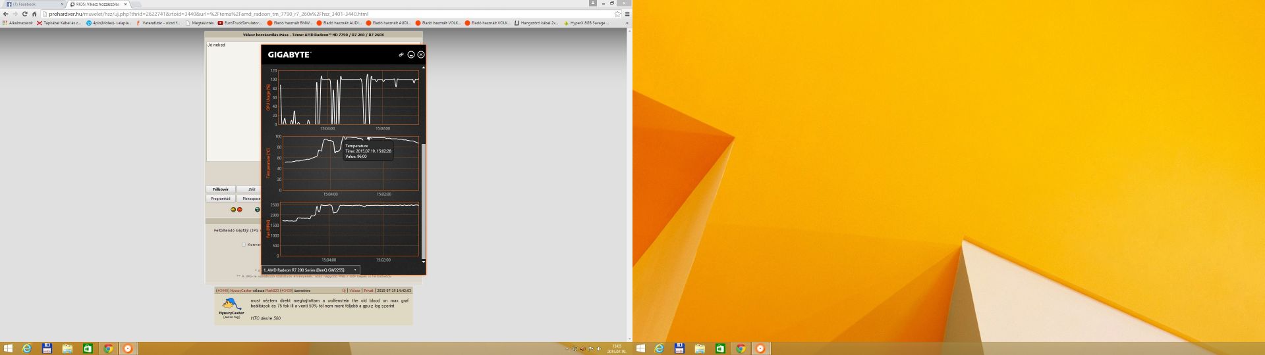Open File Explorer from left taskbar
1265x355 pixels.
[x=67, y=348]
